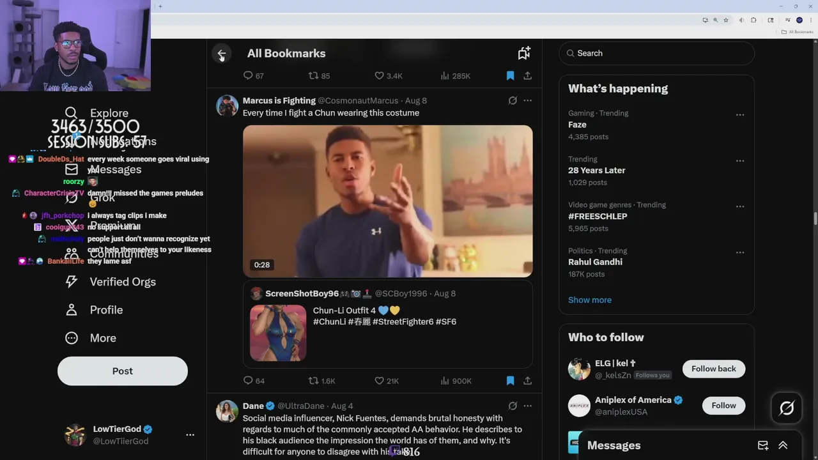This screenshot has height=460, width=818.
Task: Open 28 Years Later trending topic
Action: [597, 171]
